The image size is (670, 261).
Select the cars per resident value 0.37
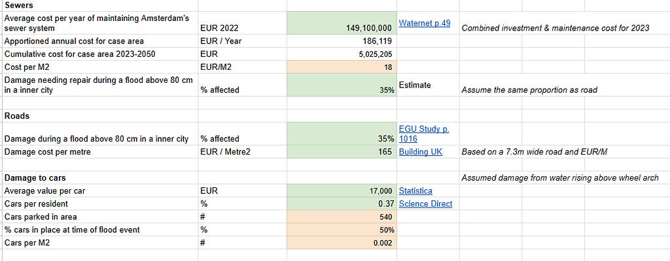point(342,204)
